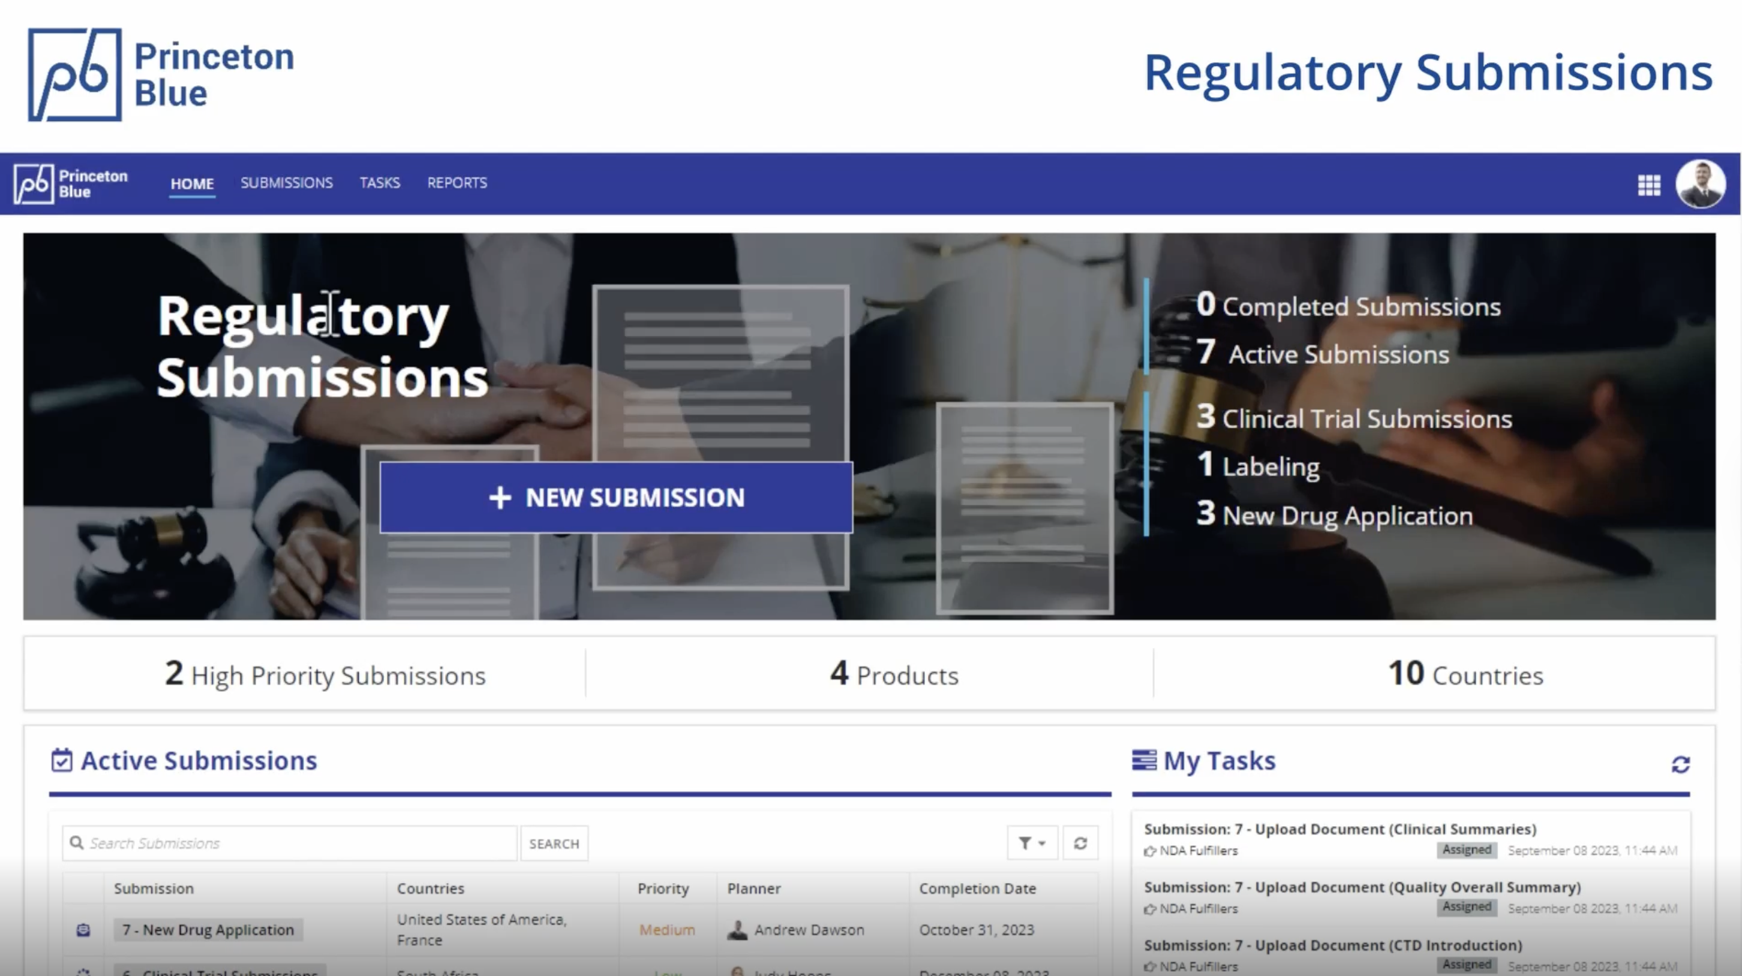
Task: Click the New Submission button
Action: click(x=615, y=498)
